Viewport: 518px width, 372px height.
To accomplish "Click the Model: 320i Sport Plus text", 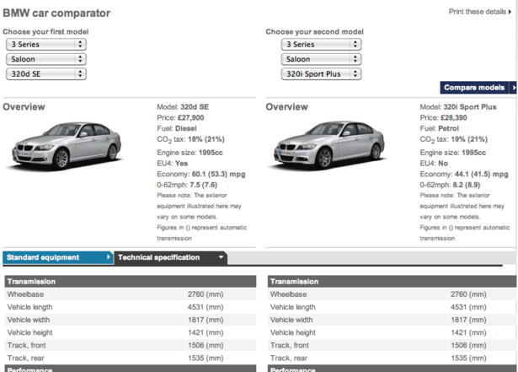I will (x=458, y=107).
